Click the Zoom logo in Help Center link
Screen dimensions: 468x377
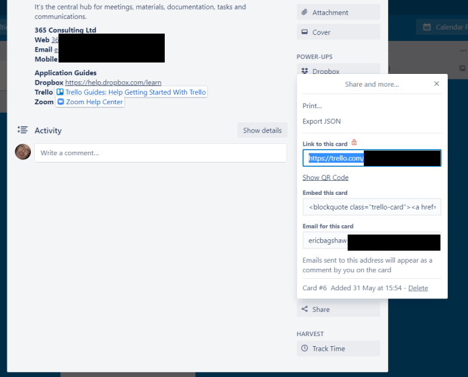61,101
